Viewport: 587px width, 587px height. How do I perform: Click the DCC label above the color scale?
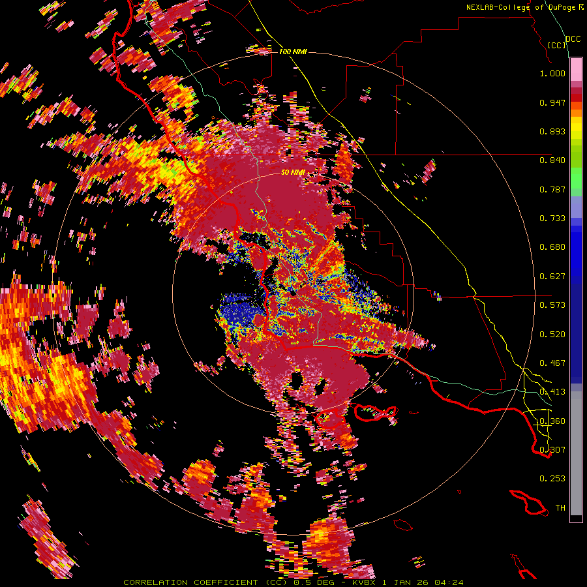point(573,39)
